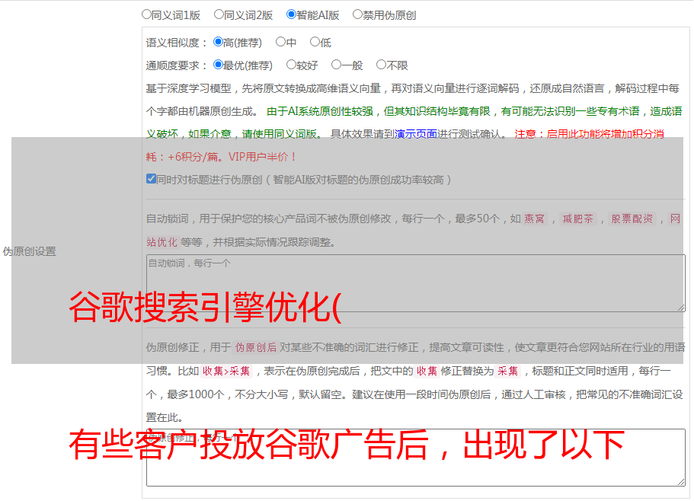The height and width of the screenshot is (501, 694).
Task: Set 语义相似度 to 低
Action: click(x=315, y=42)
